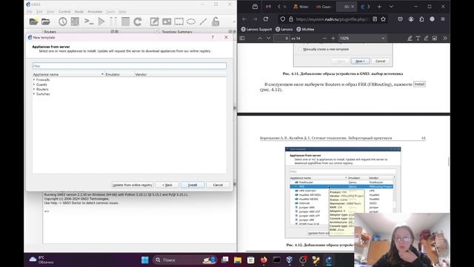
Task: Click the Suspend all nodes pause icon
Action: click(x=113, y=22)
